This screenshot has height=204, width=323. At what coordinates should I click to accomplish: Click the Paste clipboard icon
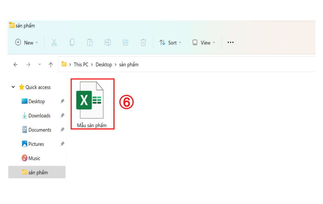pyautogui.click(x=90, y=42)
